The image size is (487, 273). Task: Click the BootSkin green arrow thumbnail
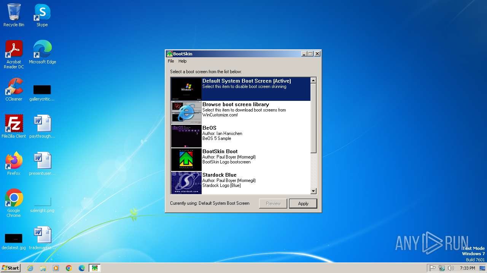[x=186, y=160]
